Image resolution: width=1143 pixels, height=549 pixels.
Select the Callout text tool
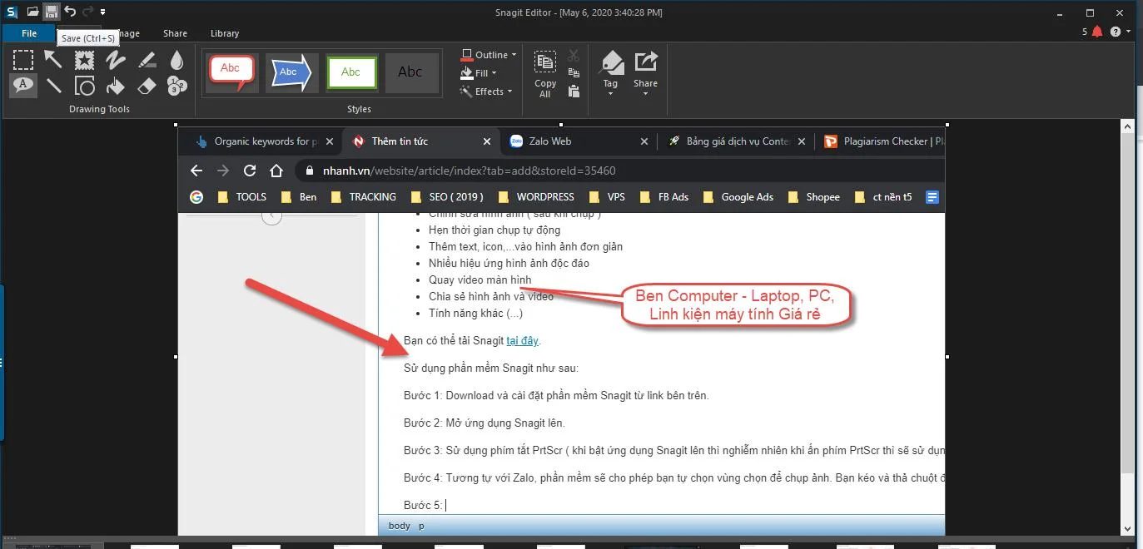pyautogui.click(x=23, y=85)
